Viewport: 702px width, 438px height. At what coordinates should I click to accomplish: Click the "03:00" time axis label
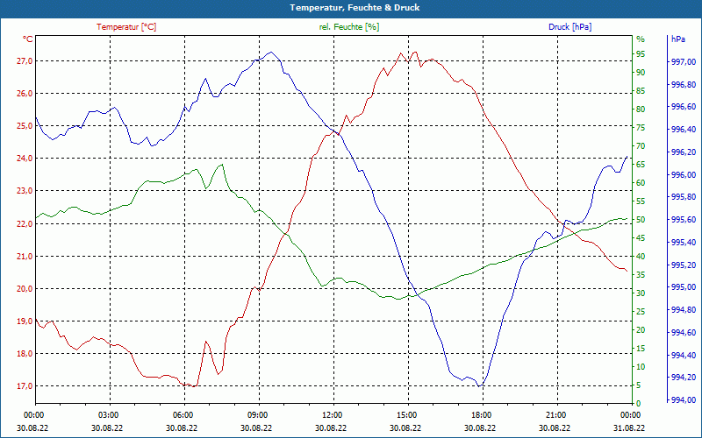[x=107, y=414]
